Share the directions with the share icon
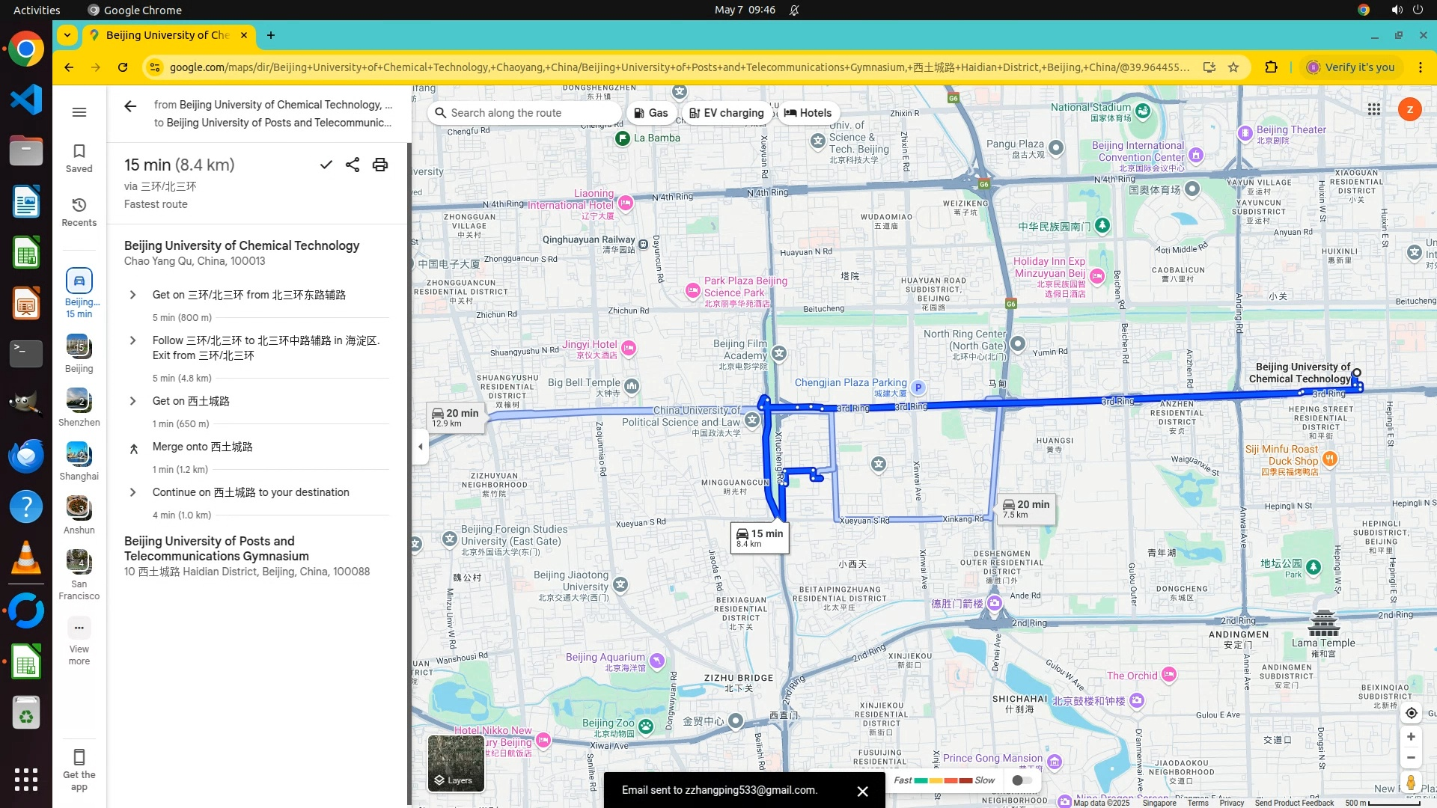The width and height of the screenshot is (1437, 808). click(x=353, y=165)
